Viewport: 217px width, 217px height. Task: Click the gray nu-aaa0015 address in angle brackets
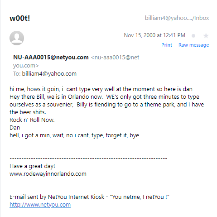(76, 62)
